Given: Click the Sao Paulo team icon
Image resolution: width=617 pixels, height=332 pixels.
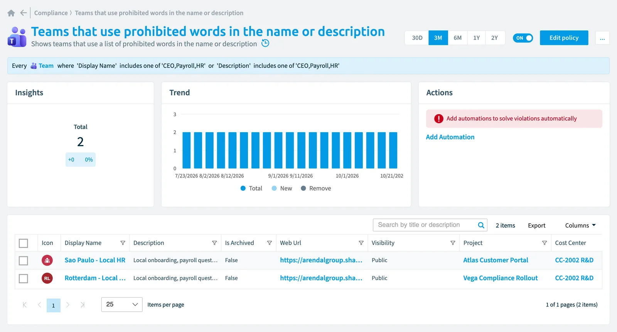Looking at the screenshot, I should pyautogui.click(x=47, y=260).
